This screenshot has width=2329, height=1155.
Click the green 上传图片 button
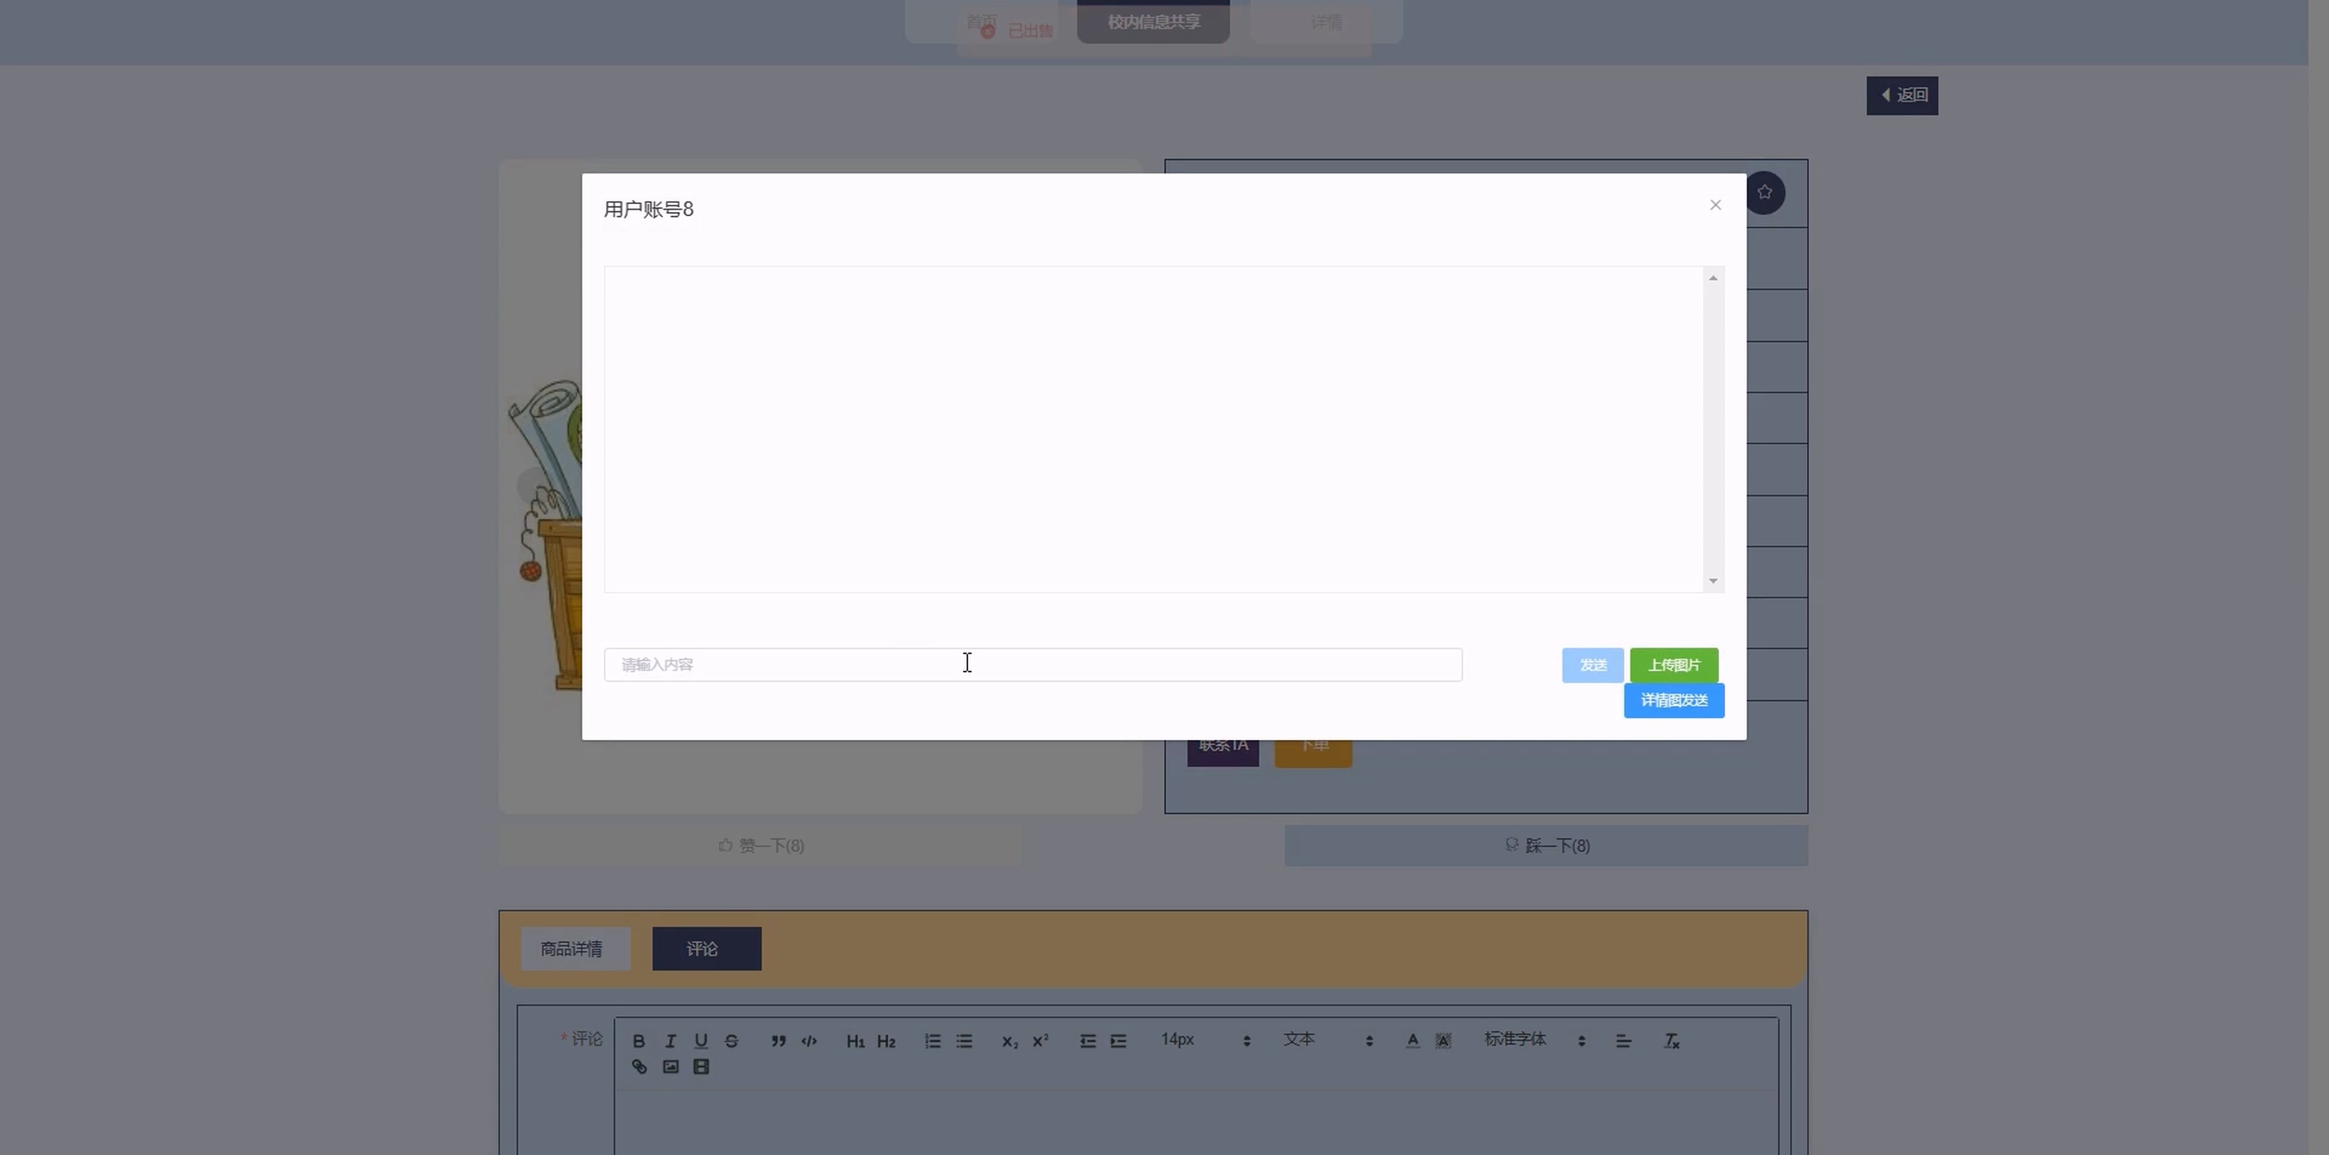1674,666
